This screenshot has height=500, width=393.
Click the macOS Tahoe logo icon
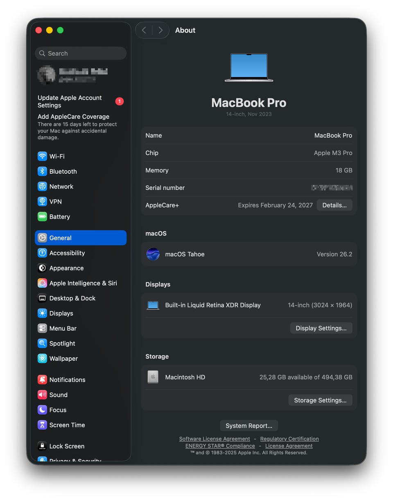153,254
